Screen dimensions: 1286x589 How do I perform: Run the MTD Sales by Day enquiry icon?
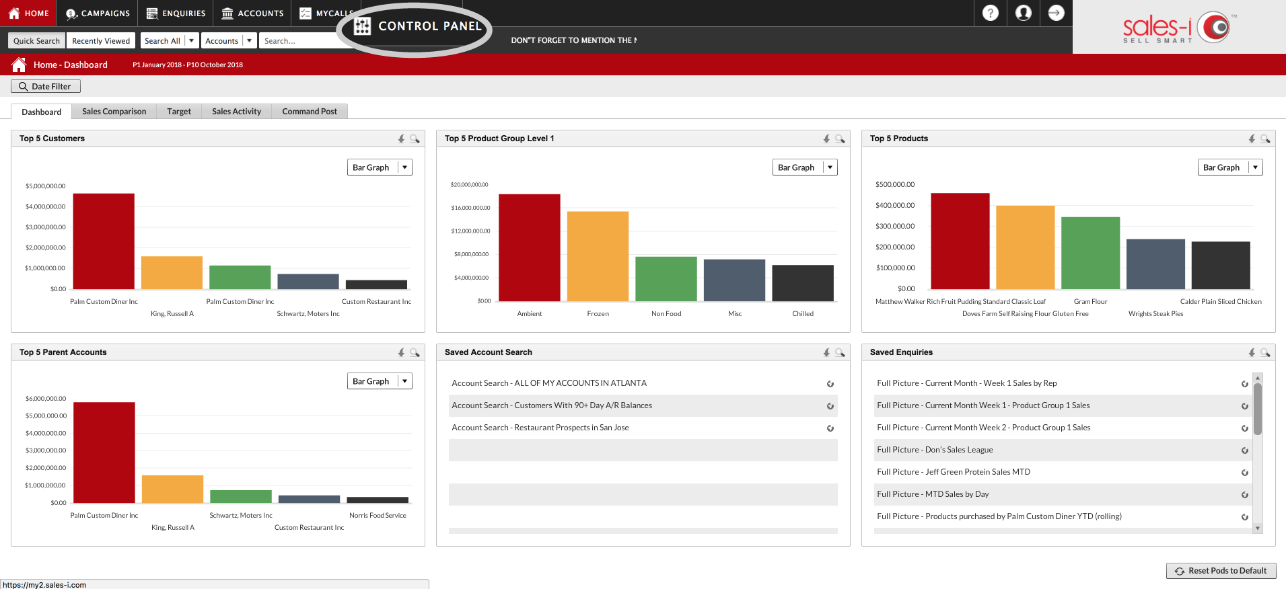coord(1245,495)
